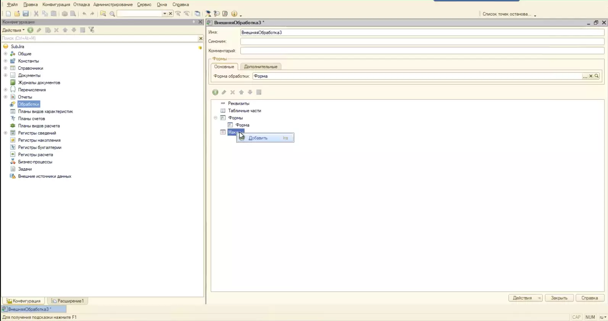Switch to the Дополнительные tab

261,67
